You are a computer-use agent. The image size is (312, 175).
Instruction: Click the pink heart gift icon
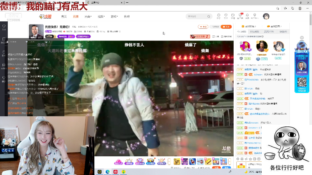(119, 161)
